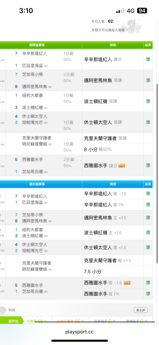The height and width of the screenshot is (345, 159).
Task: Tap home-team marker beside 坦帕灣光芒 in 國際盤賽事
Action: [x=46, y=123]
